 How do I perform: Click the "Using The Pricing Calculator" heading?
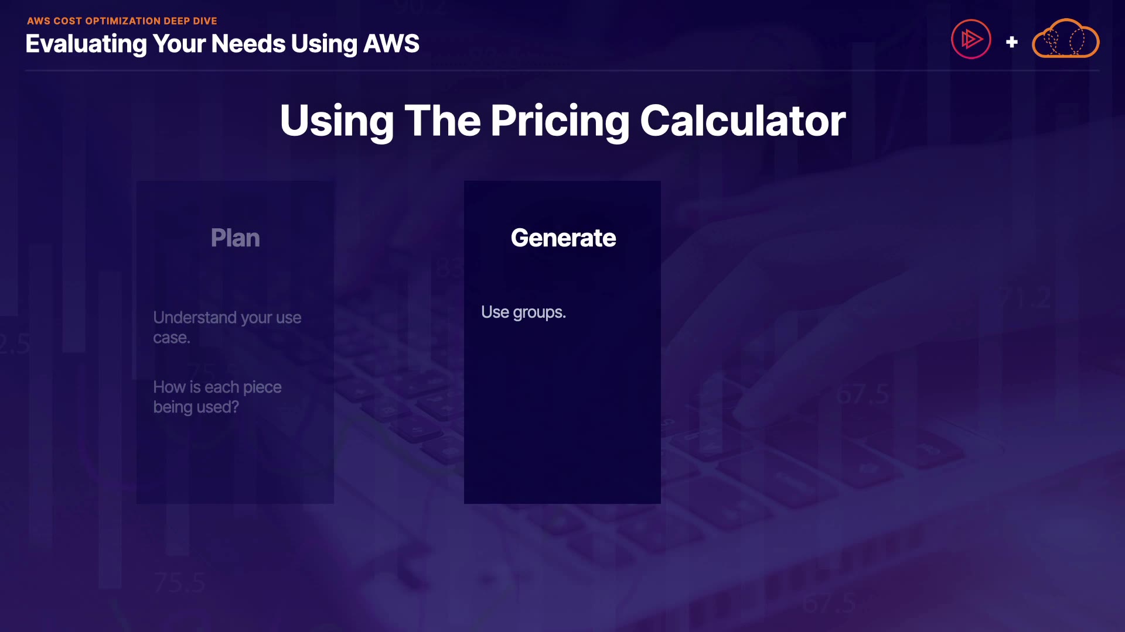tap(562, 121)
